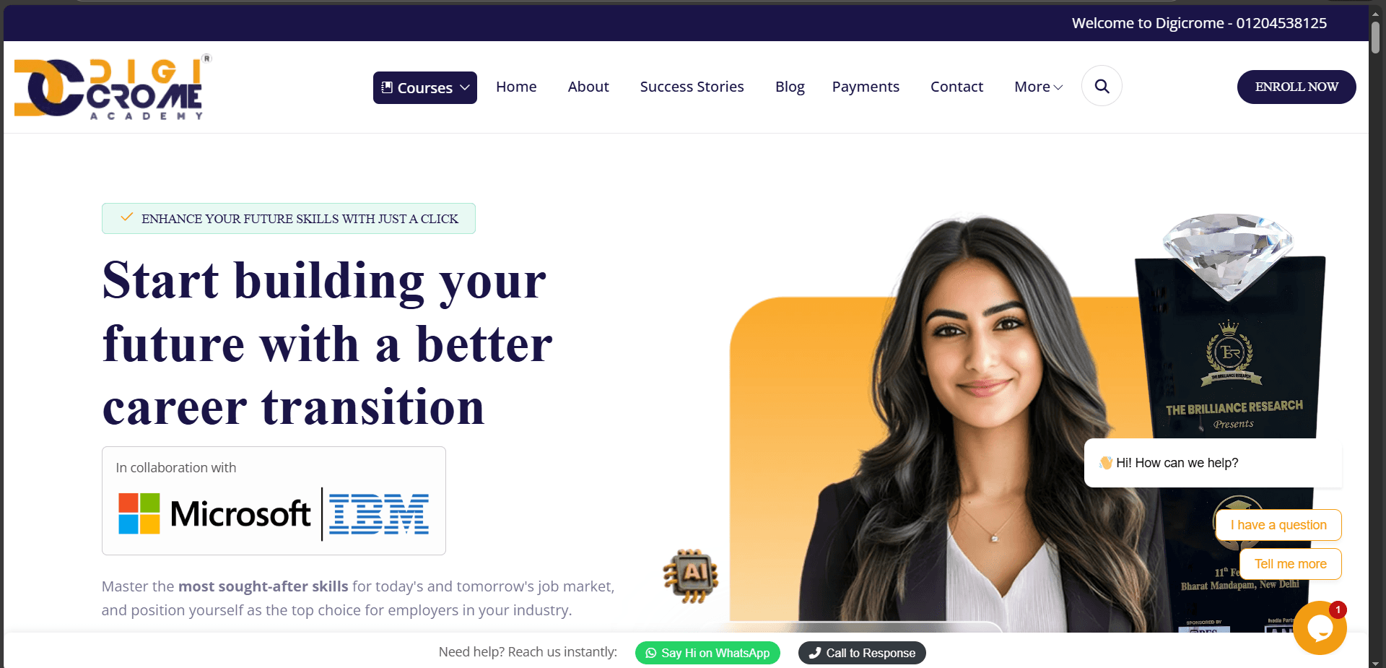Select 'Tell me more' chat option
Viewport: 1386px width, 668px height.
(x=1291, y=564)
